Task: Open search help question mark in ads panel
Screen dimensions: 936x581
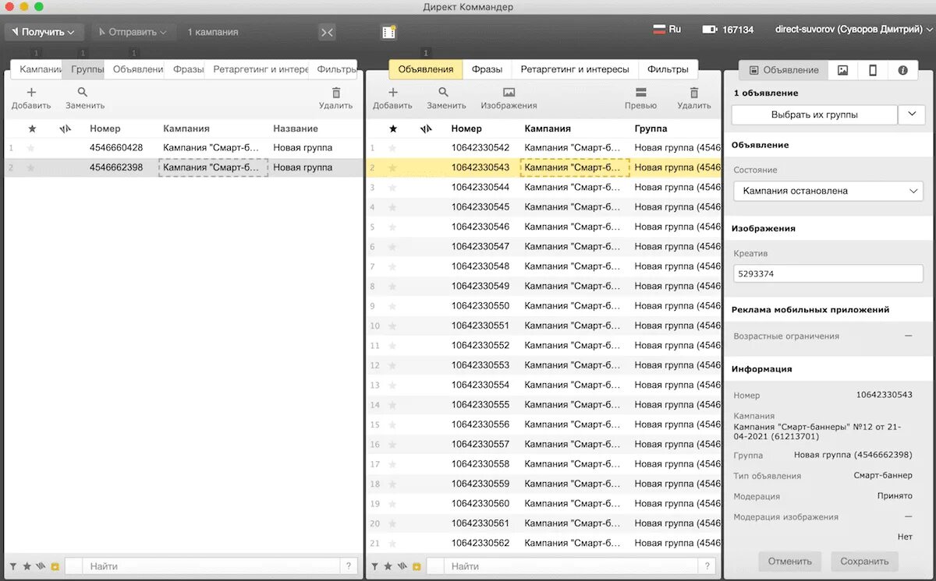Action: coord(707,567)
